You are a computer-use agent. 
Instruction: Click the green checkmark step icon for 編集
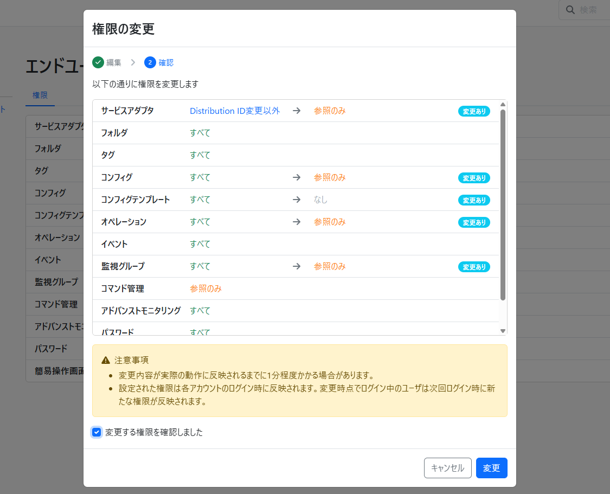98,62
